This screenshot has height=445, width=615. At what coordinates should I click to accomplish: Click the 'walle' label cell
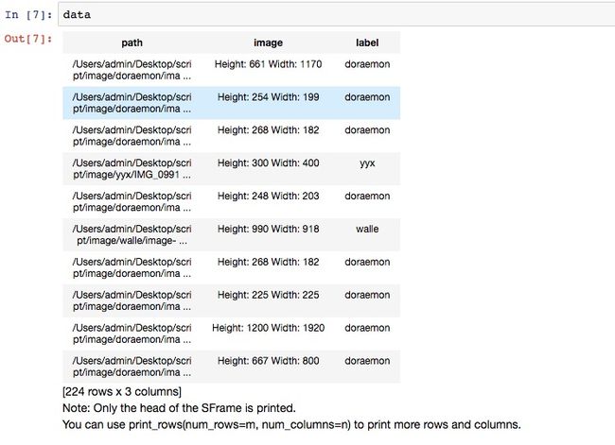[367, 229]
